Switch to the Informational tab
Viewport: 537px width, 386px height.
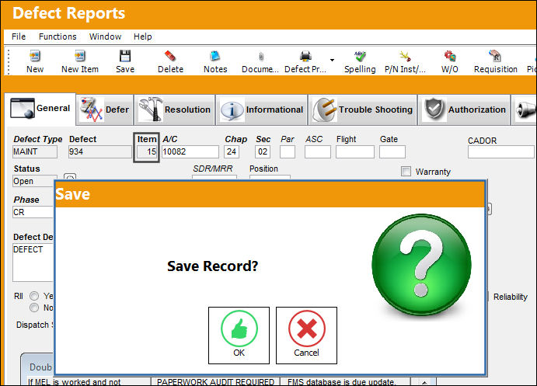(262, 110)
